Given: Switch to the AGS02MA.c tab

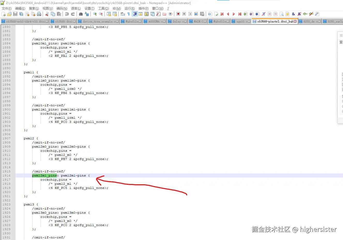Looking at the screenshot, I should (x=155, y=21).
